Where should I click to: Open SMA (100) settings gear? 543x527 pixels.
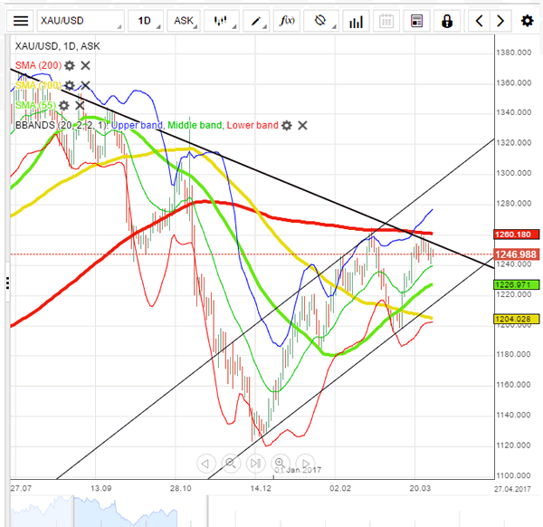70,85
